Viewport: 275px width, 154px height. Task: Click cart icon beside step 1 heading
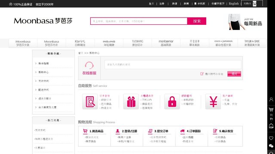click(85, 131)
